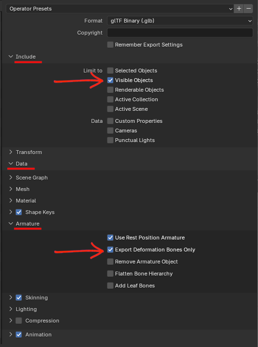
Task: Collapse the Include section
Action: pos(11,57)
